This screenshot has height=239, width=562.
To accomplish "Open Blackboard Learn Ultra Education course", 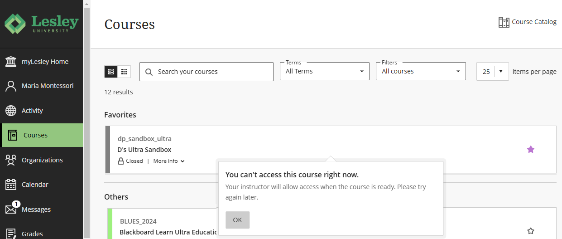I will (x=168, y=232).
